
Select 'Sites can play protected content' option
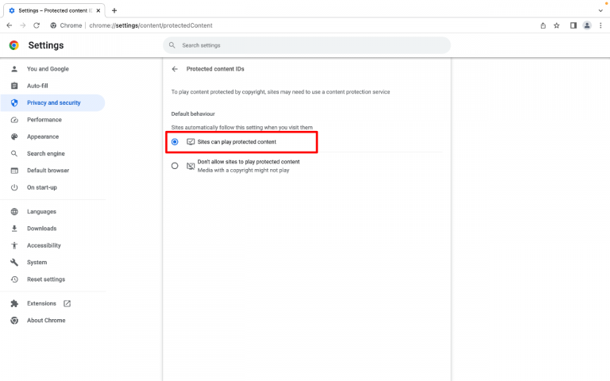coord(175,141)
